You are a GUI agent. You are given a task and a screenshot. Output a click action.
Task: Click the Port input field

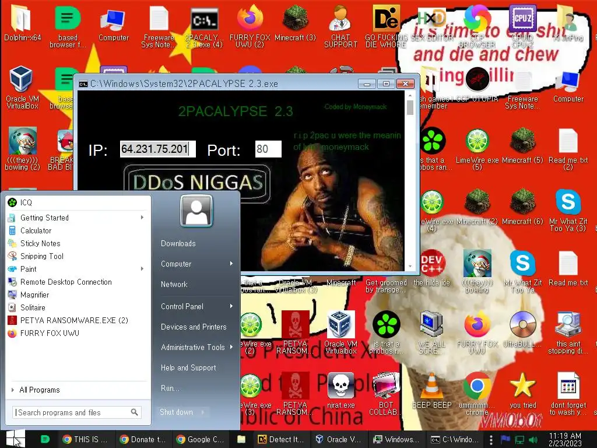tap(268, 149)
